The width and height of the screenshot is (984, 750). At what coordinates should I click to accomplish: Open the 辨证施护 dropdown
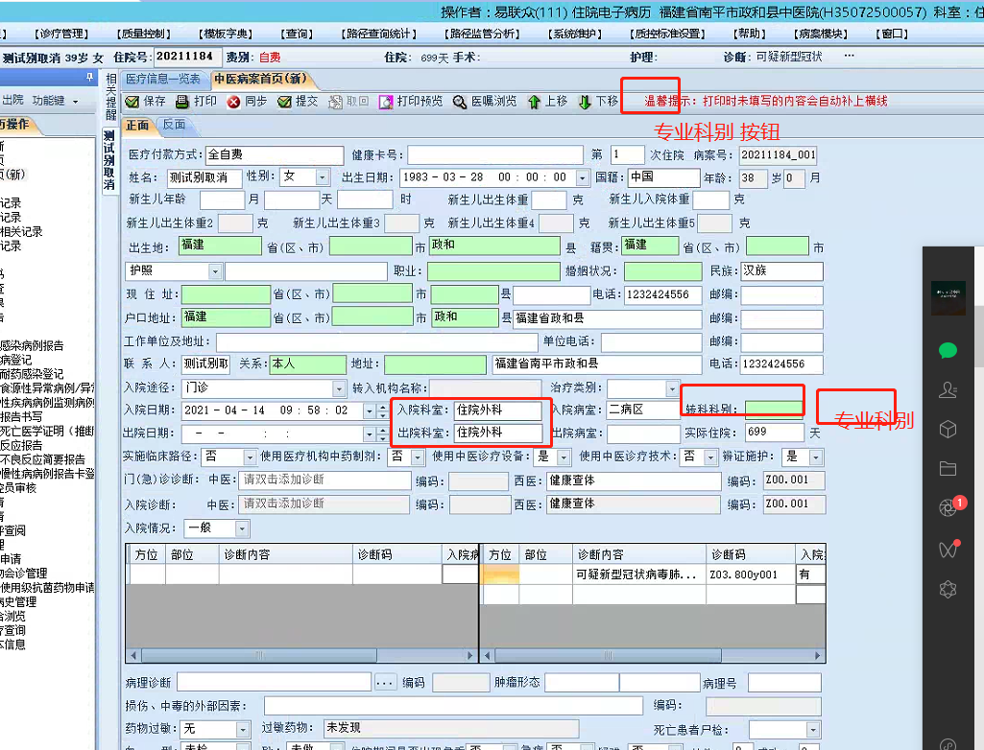click(x=816, y=457)
